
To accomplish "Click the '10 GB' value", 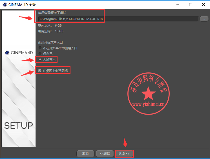I will tap(59, 31).
